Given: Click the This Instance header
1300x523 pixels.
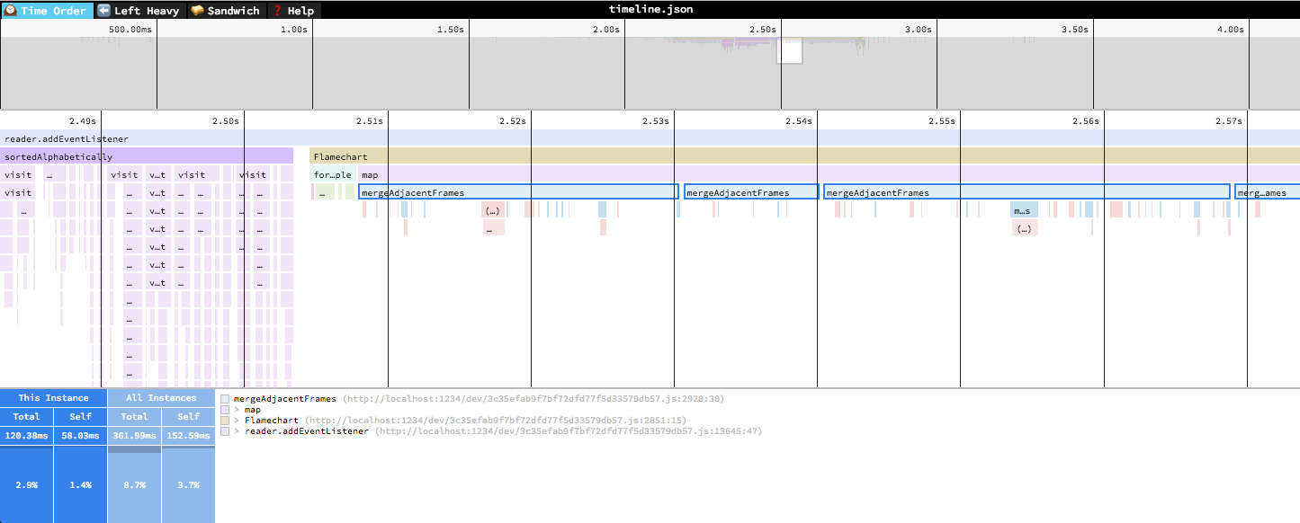Looking at the screenshot, I should pyautogui.click(x=54, y=398).
